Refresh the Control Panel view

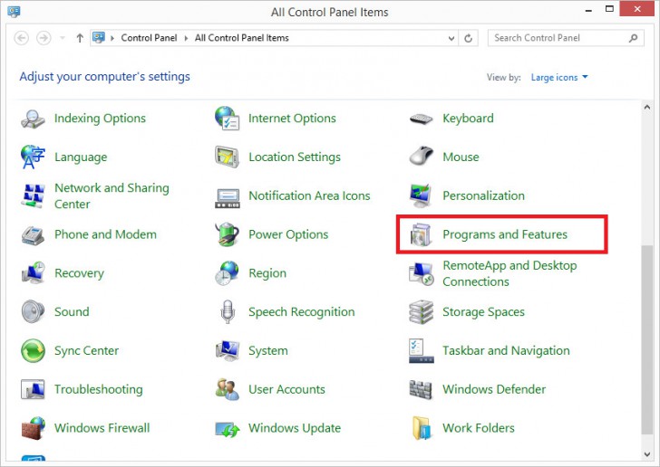469,38
